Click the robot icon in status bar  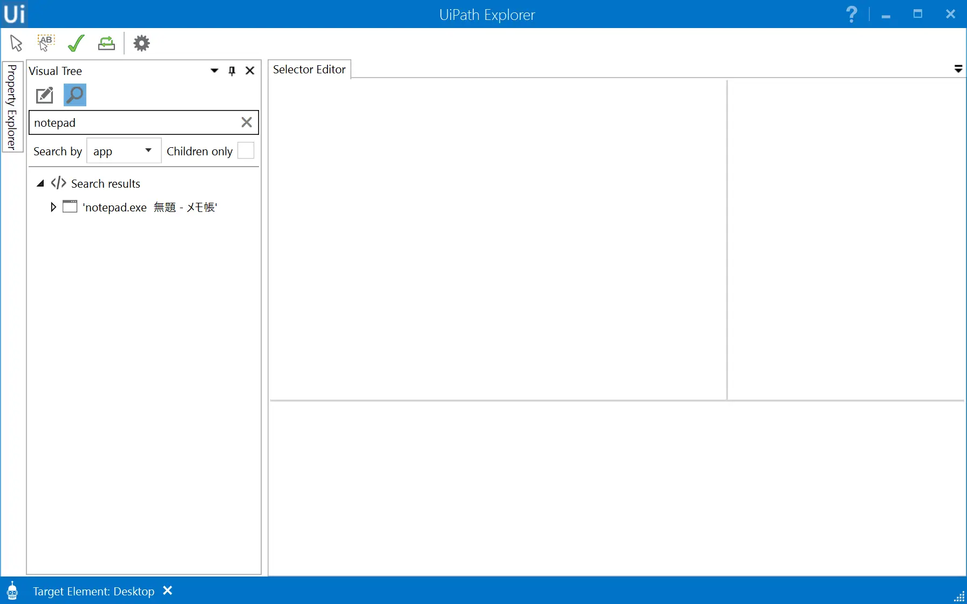pos(12,591)
